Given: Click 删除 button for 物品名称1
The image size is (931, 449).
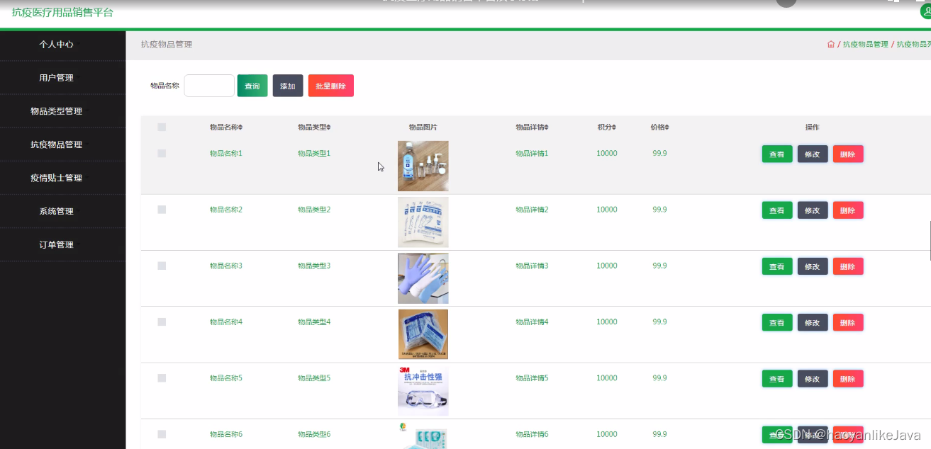Looking at the screenshot, I should click(x=848, y=154).
